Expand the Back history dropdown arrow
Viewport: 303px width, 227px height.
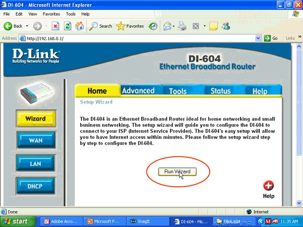click(x=27, y=26)
